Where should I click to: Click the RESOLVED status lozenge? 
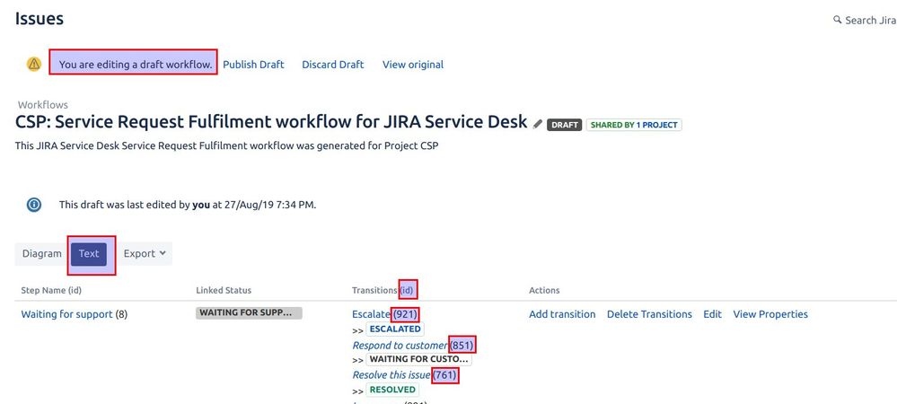coord(392,390)
